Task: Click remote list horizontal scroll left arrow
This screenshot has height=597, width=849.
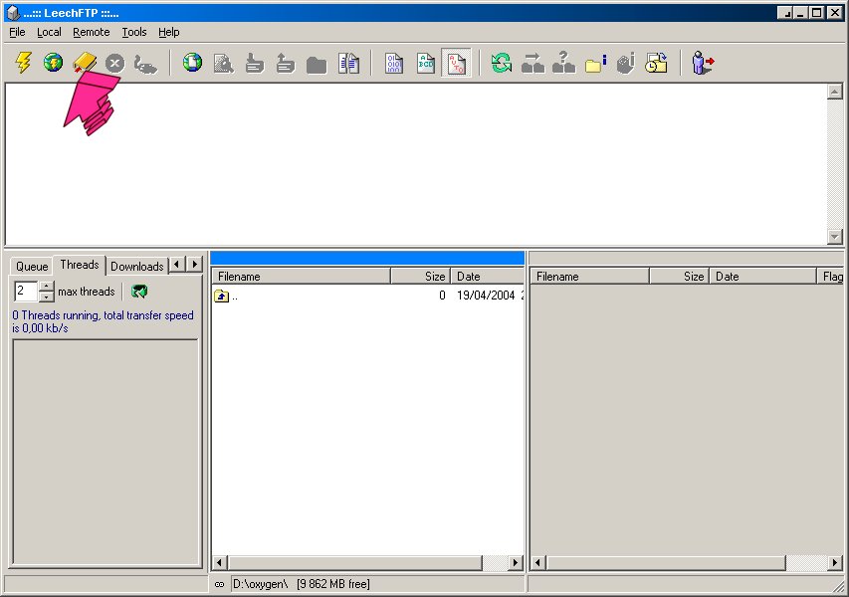Action: pyautogui.click(x=537, y=563)
